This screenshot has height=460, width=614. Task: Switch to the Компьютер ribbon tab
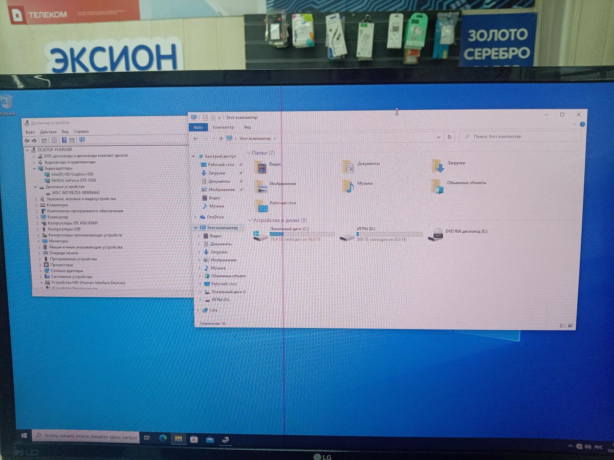point(224,127)
